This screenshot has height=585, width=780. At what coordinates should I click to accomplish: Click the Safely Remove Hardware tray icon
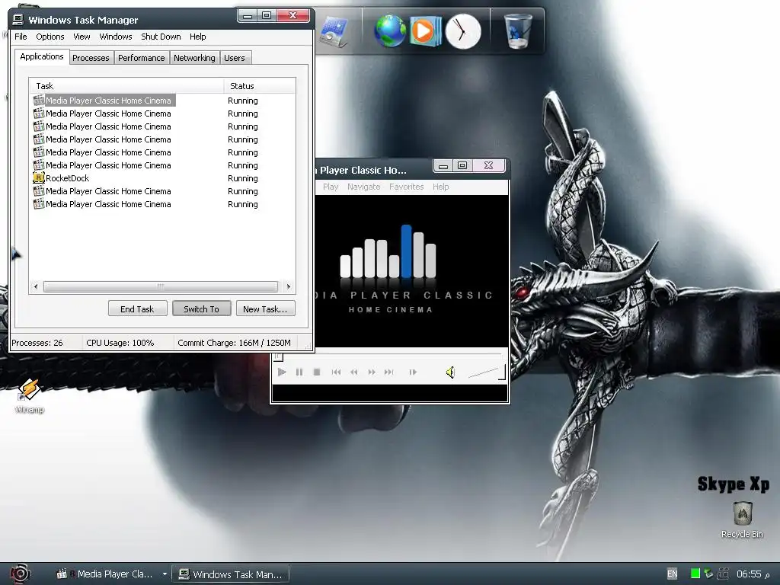[709, 574]
